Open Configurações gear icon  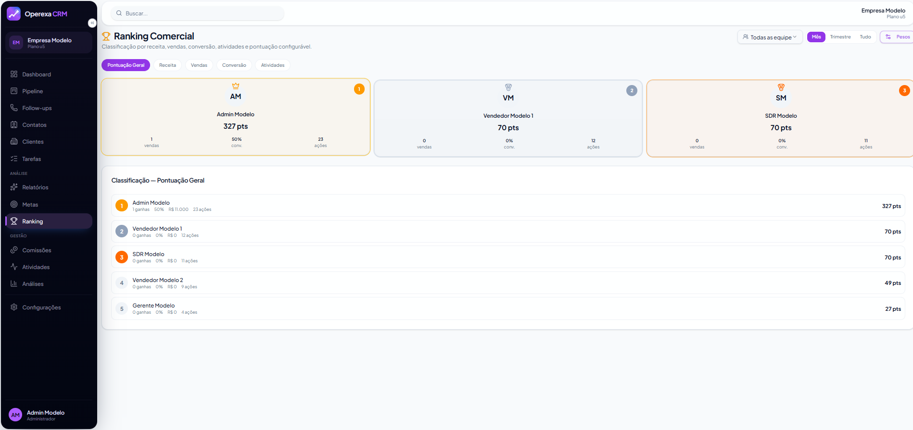click(14, 307)
